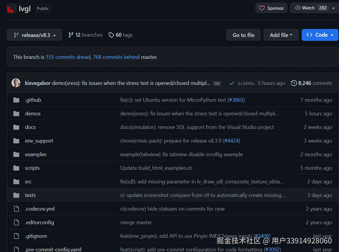Open the env_support folder

pyautogui.click(x=39, y=141)
